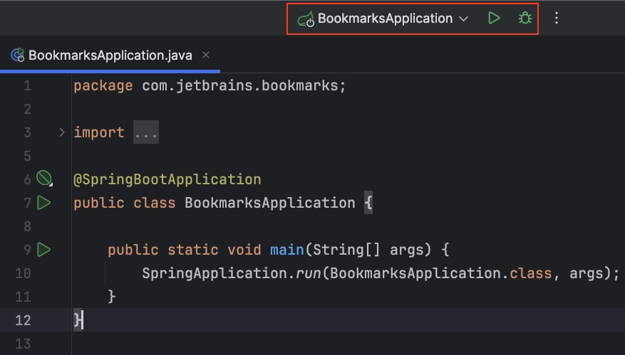Click line number 1 in gutter
The width and height of the screenshot is (625, 355).
[27, 86]
